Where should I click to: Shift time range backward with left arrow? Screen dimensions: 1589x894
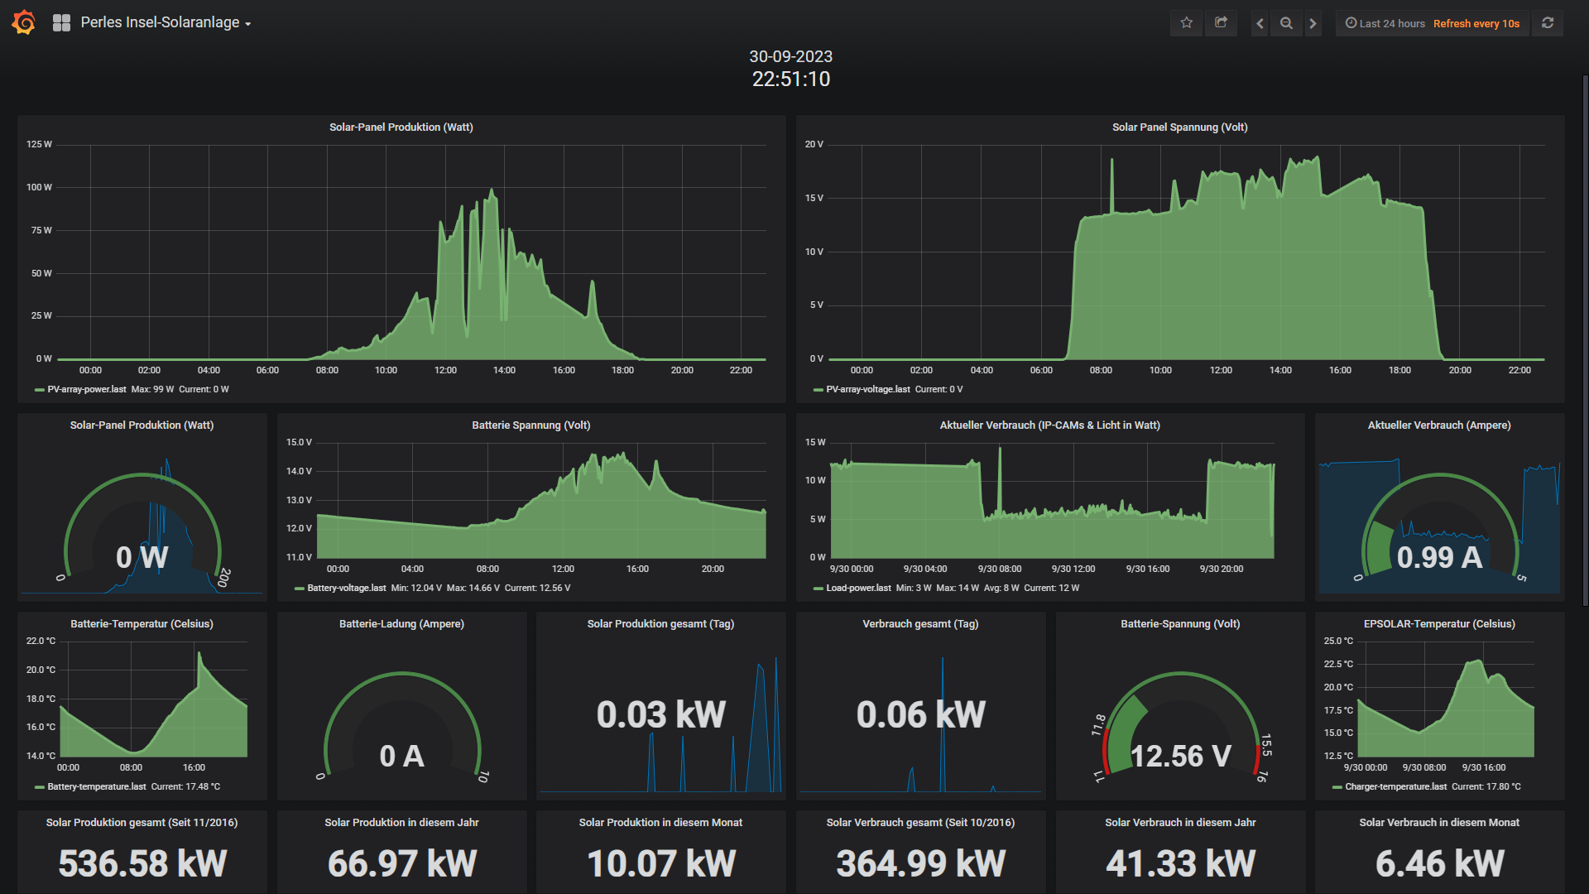click(x=1260, y=23)
